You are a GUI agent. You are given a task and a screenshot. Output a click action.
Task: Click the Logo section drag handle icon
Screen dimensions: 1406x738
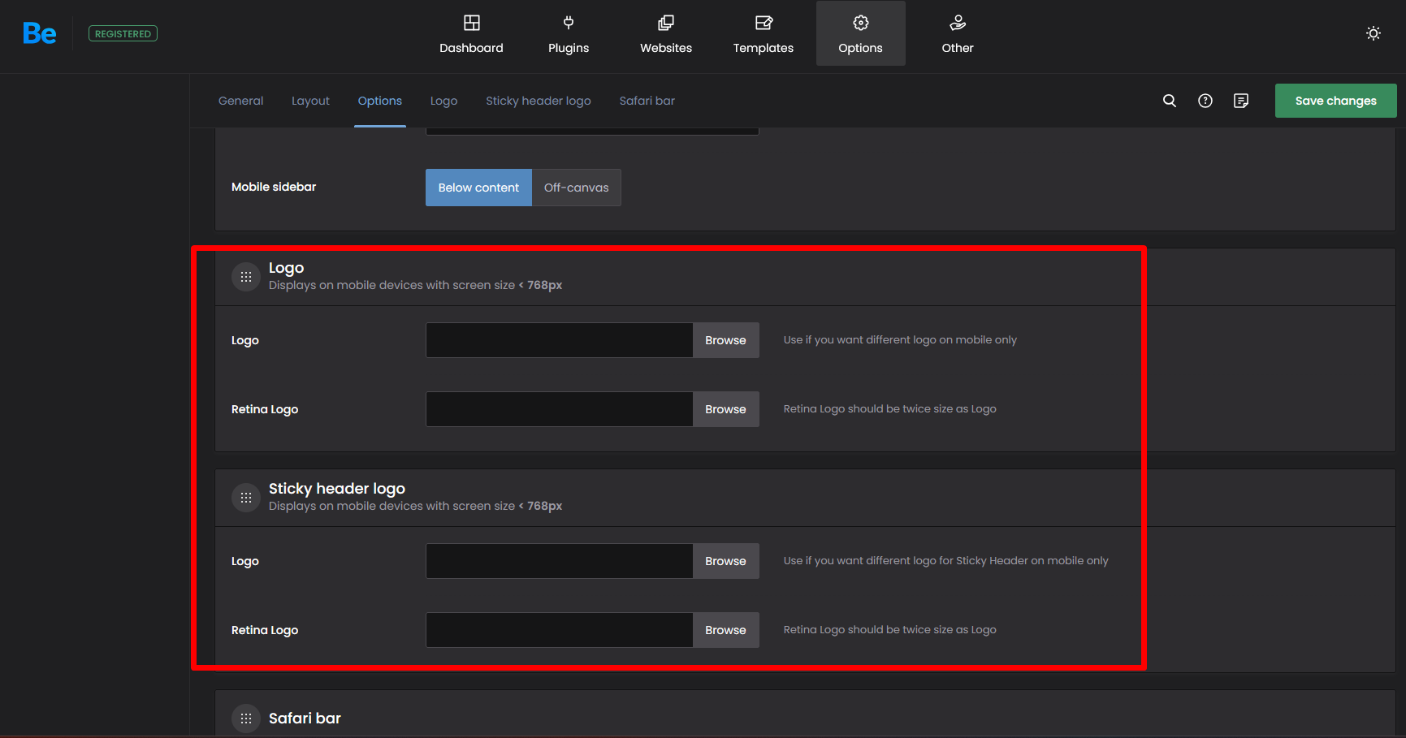coord(246,277)
